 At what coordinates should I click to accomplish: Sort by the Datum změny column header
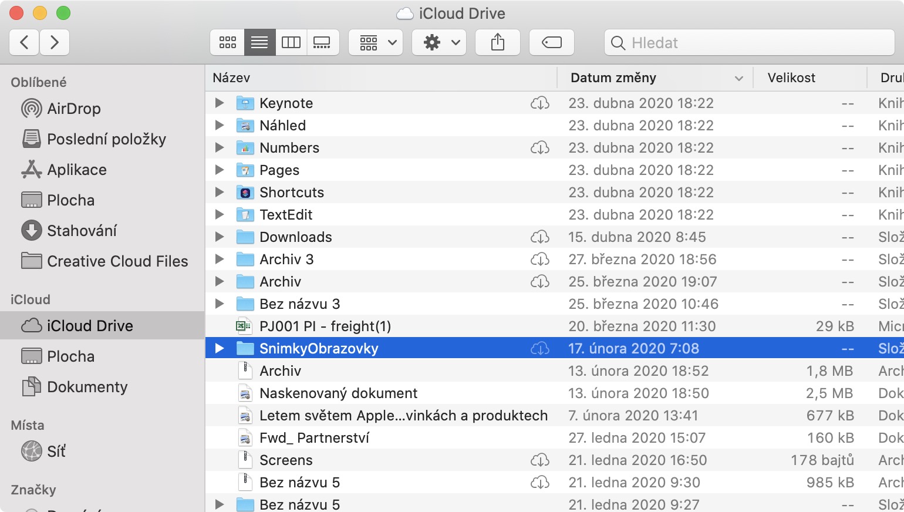pos(655,78)
